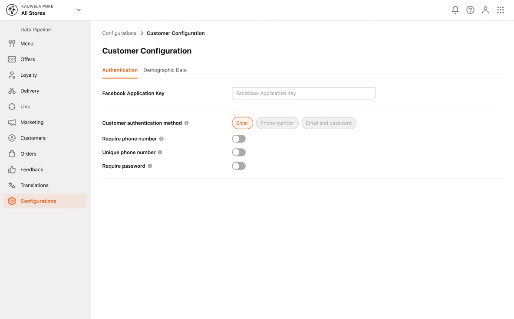Enable the Require password switch
Viewport: 514px width, 319px height.
(238, 166)
